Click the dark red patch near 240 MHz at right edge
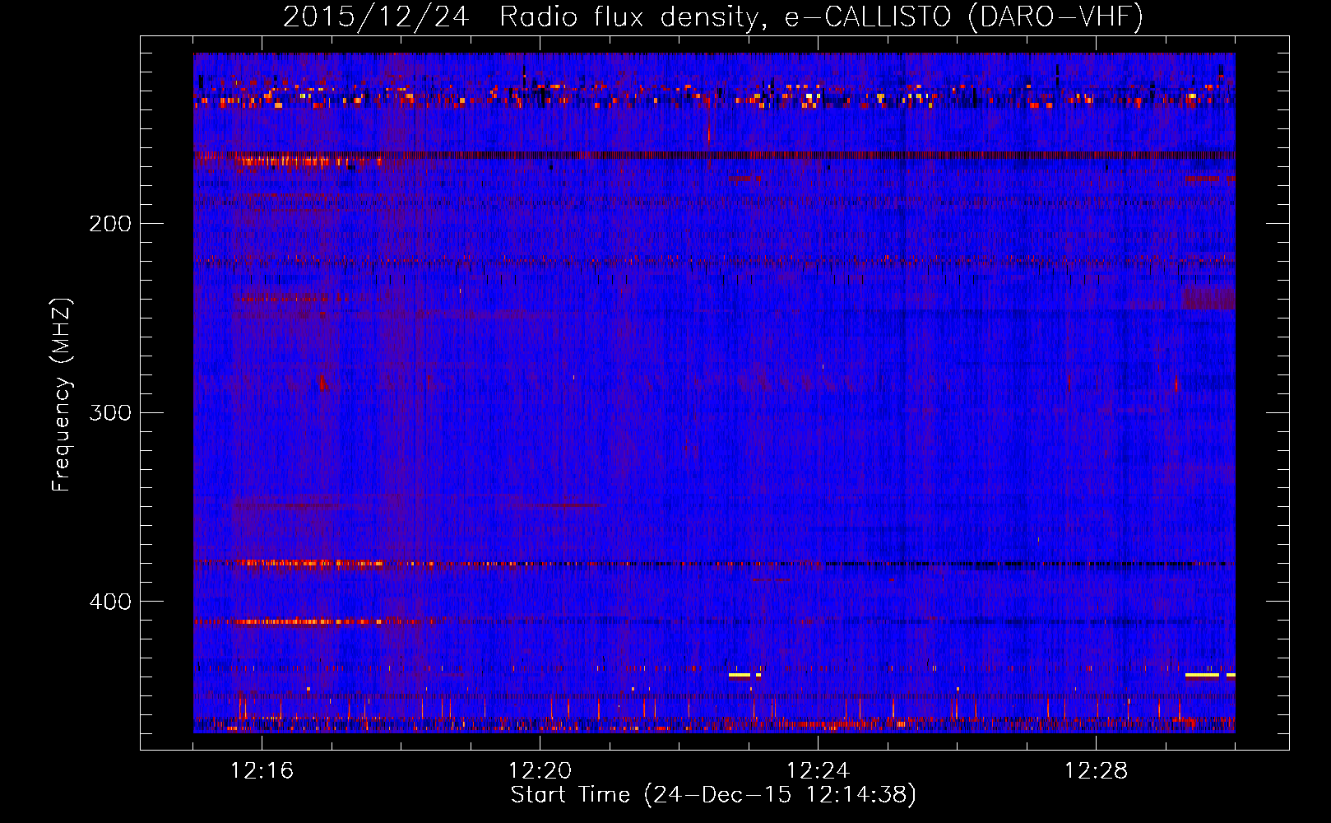Image resolution: width=1331 pixels, height=823 pixels. click(x=1208, y=298)
